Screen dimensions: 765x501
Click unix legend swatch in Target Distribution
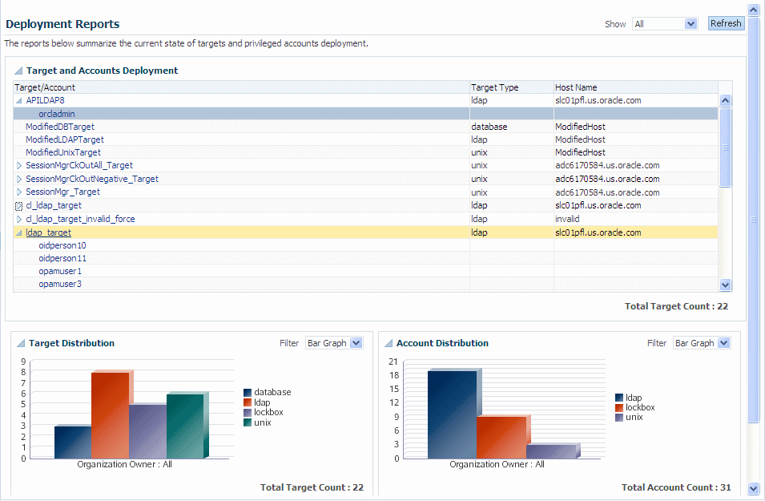[x=248, y=423]
